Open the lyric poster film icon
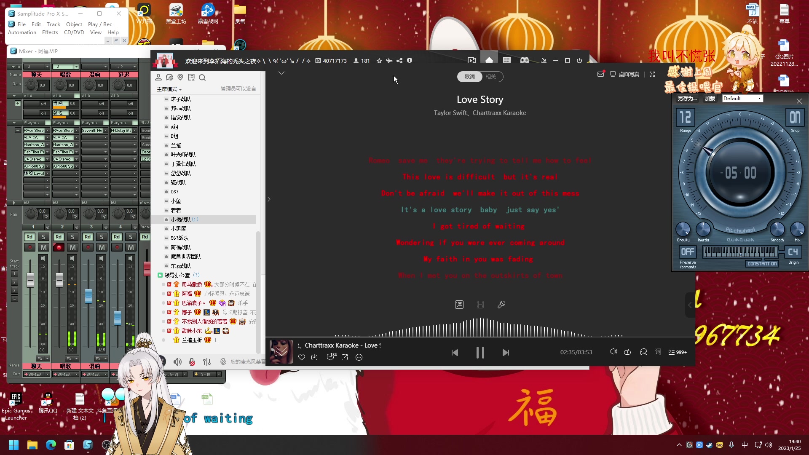 pyautogui.click(x=480, y=305)
